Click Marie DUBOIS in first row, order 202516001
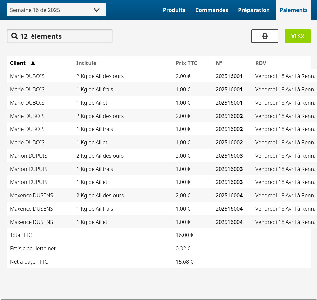This screenshot has height=300, width=317. (27, 76)
